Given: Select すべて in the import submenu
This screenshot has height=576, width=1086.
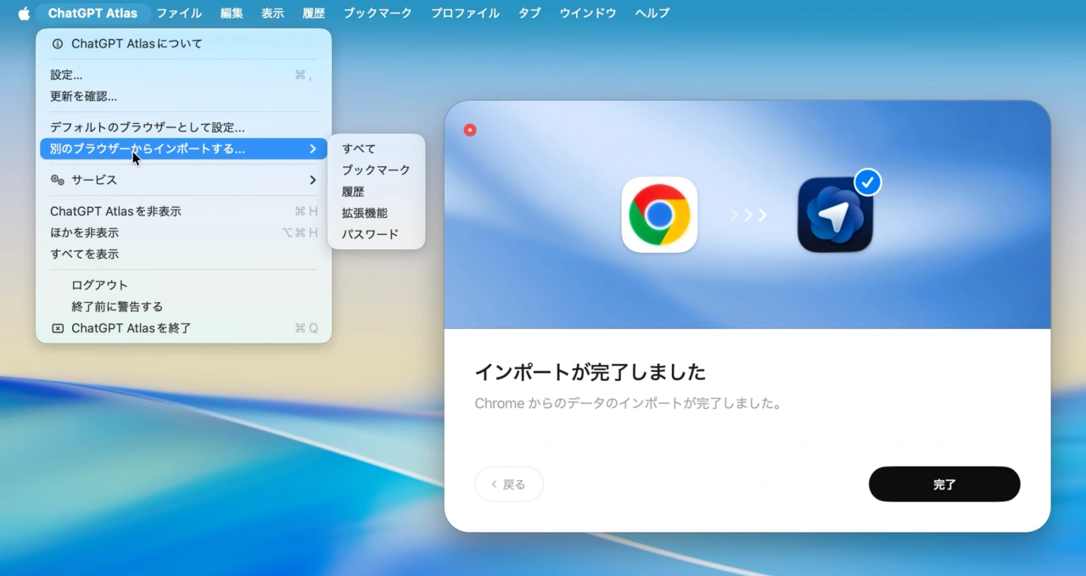Looking at the screenshot, I should (358, 148).
